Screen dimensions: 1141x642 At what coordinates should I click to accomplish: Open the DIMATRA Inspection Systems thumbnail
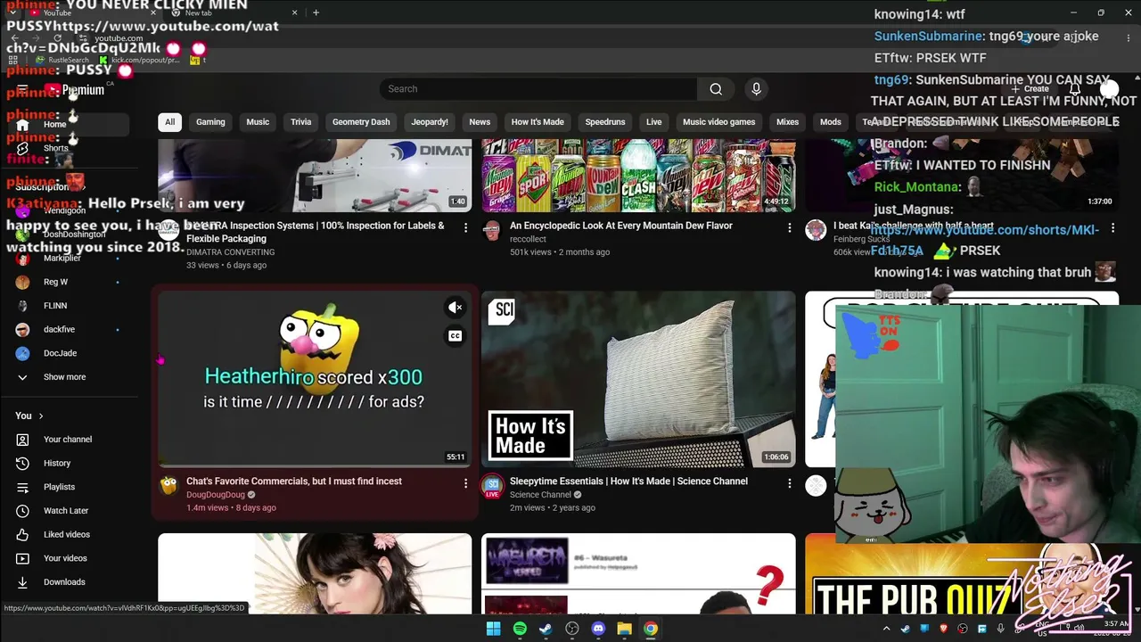(315, 176)
